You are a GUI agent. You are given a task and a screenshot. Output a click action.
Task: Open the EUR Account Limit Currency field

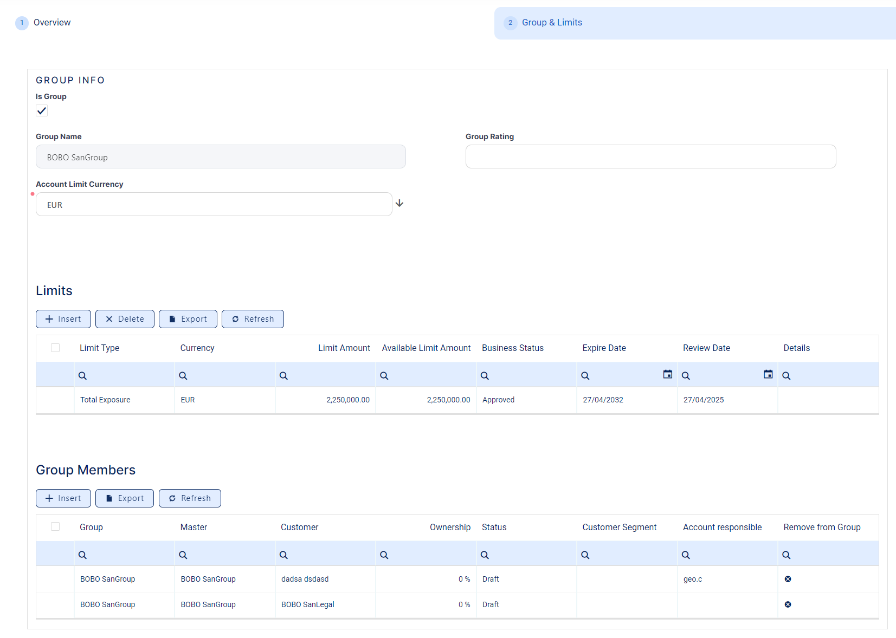(x=214, y=205)
